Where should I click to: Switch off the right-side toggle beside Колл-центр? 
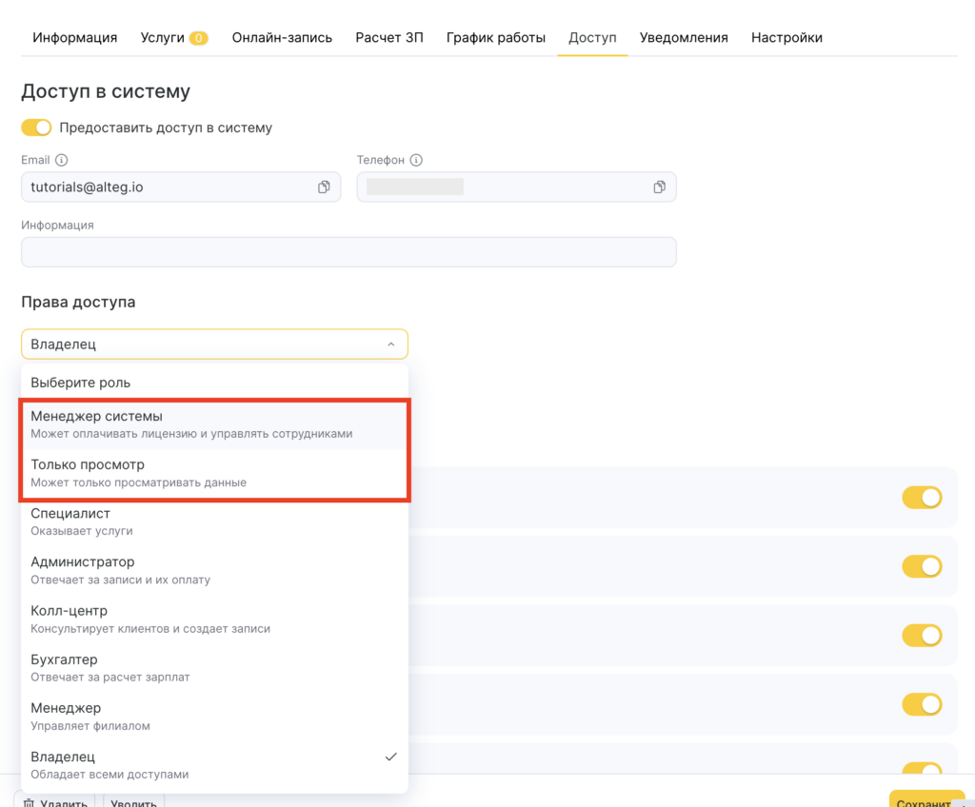tap(921, 635)
